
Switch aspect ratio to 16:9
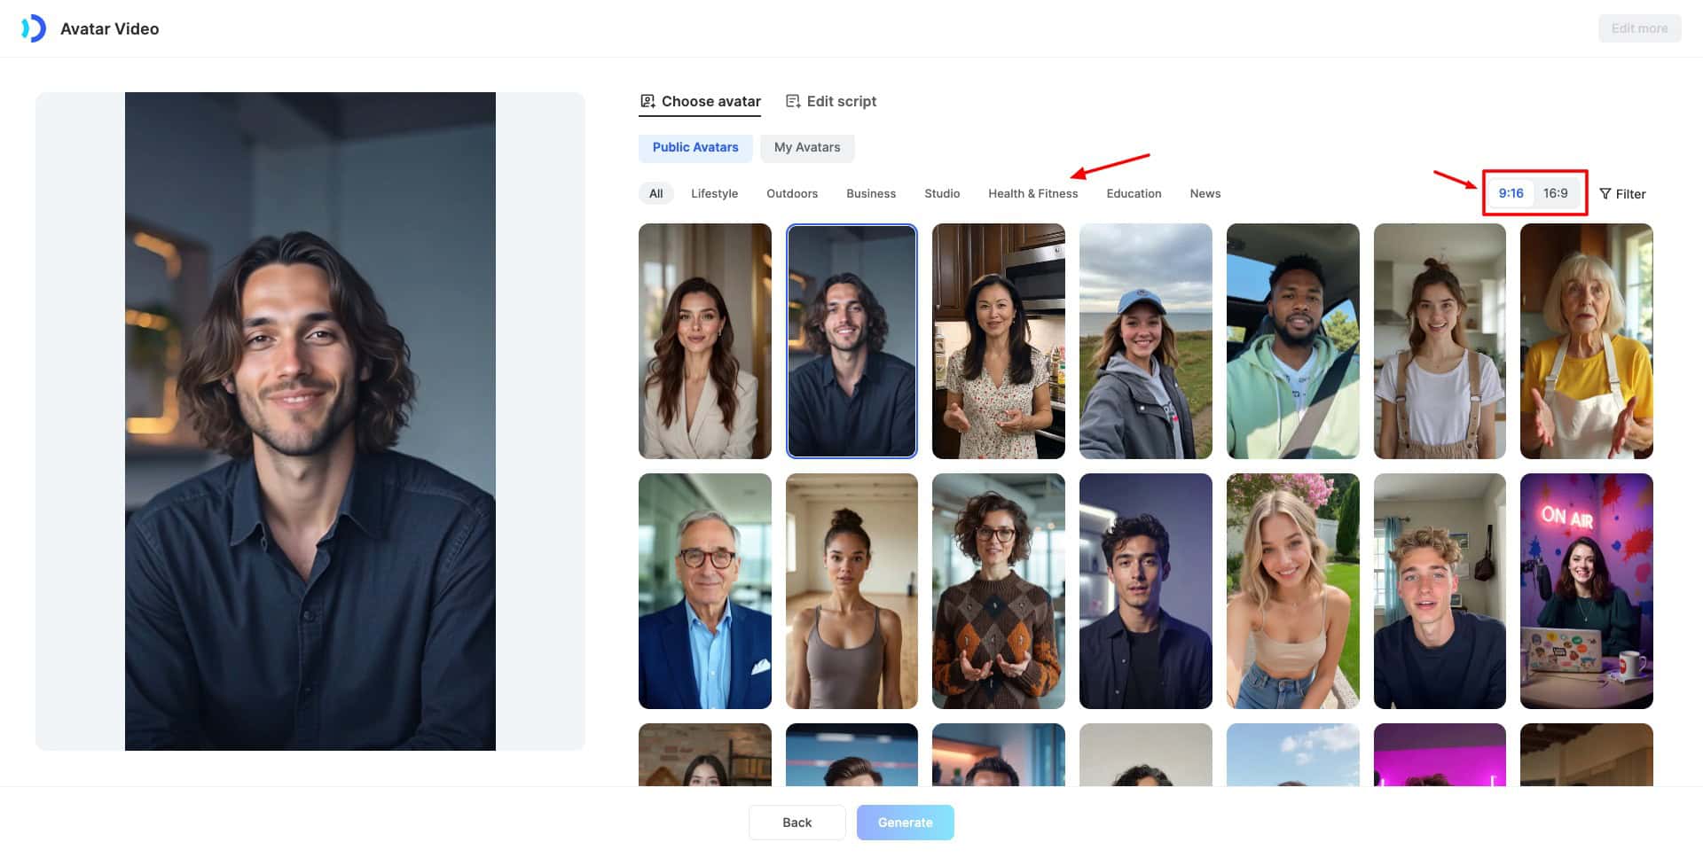tap(1555, 193)
